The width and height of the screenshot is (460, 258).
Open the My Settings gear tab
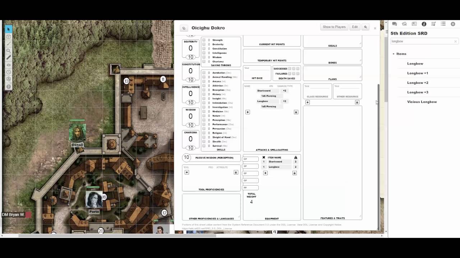click(453, 24)
